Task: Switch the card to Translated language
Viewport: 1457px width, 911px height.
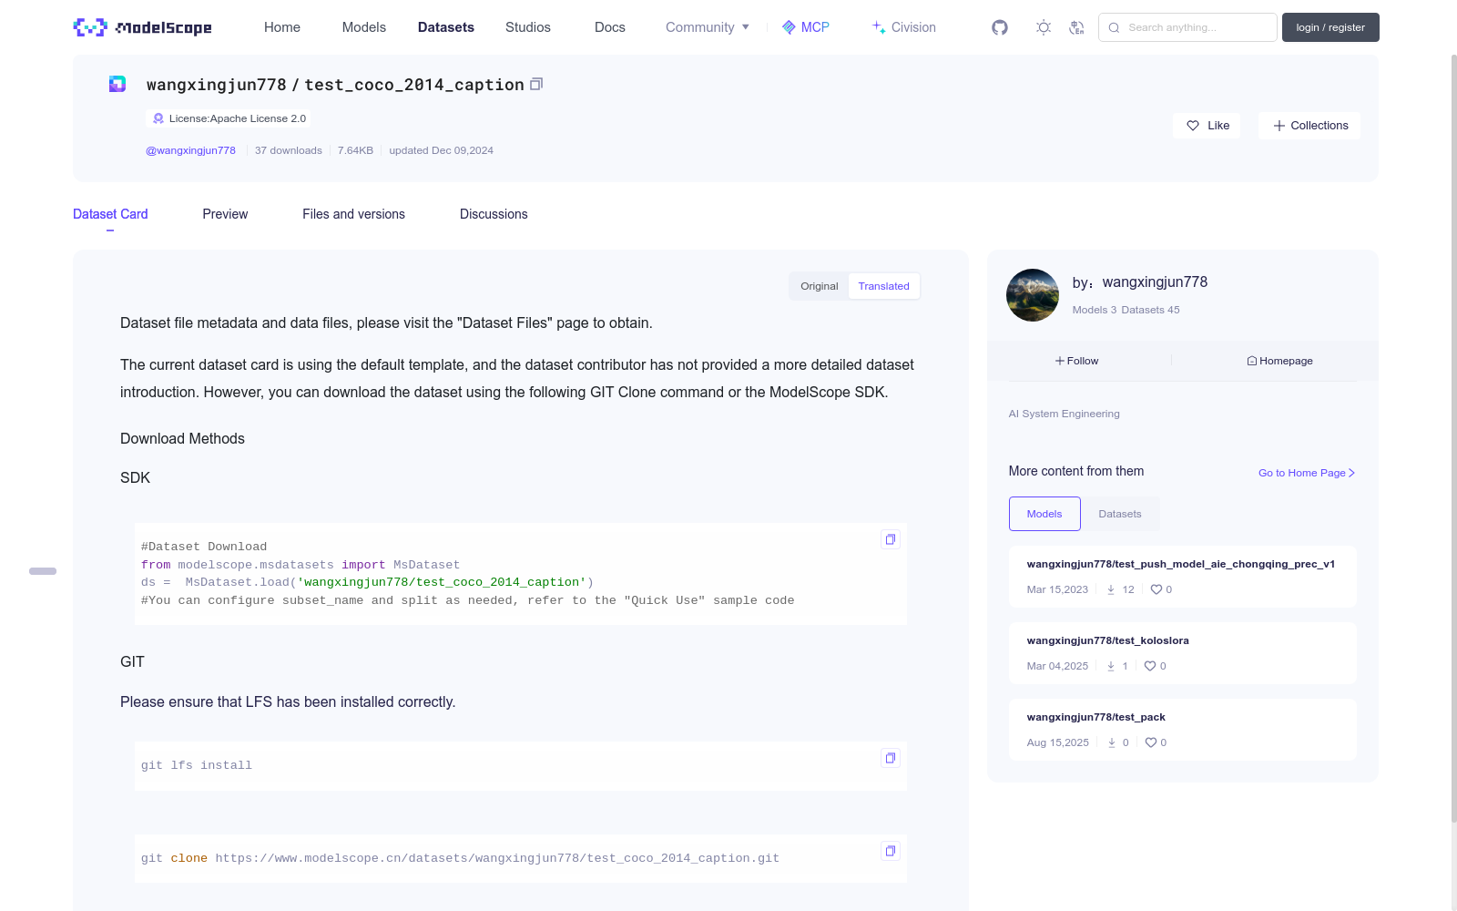Action: (884, 286)
